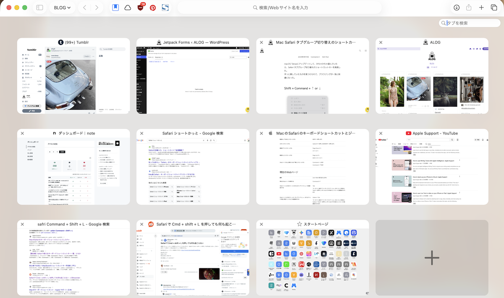Image resolution: width=504 pixels, height=298 pixels.
Task: Click the large plus tile for new tab
Action: [432, 258]
